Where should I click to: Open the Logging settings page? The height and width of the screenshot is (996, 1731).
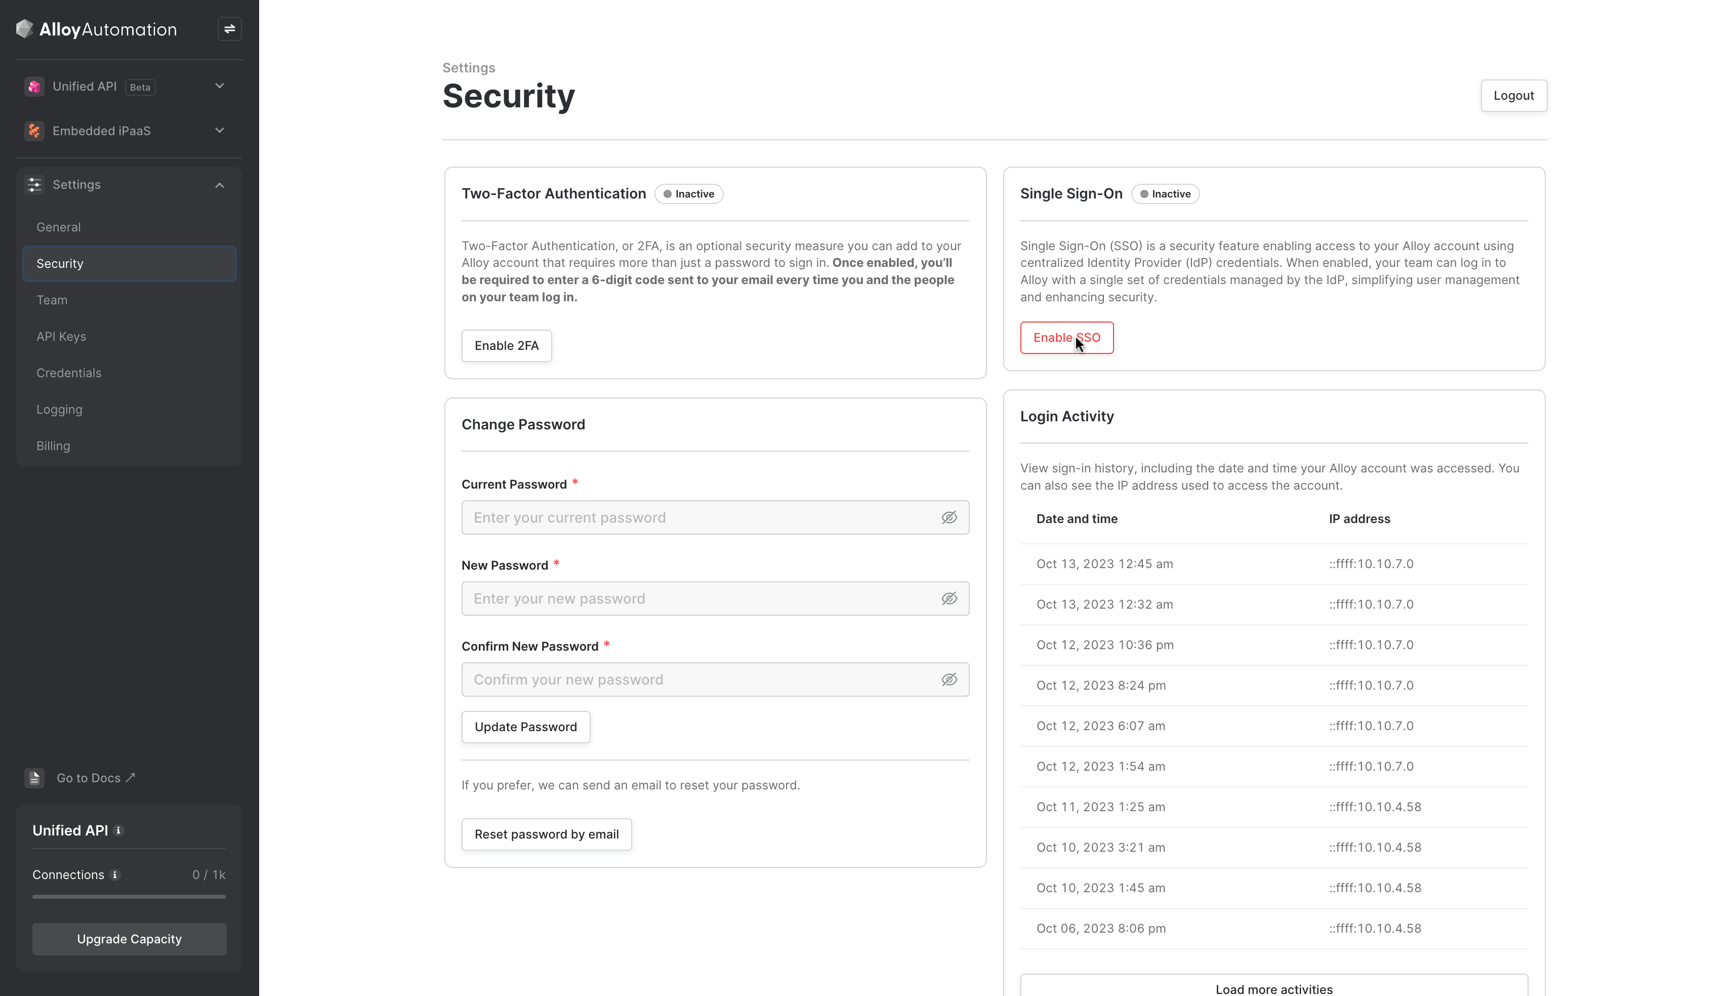129,409
